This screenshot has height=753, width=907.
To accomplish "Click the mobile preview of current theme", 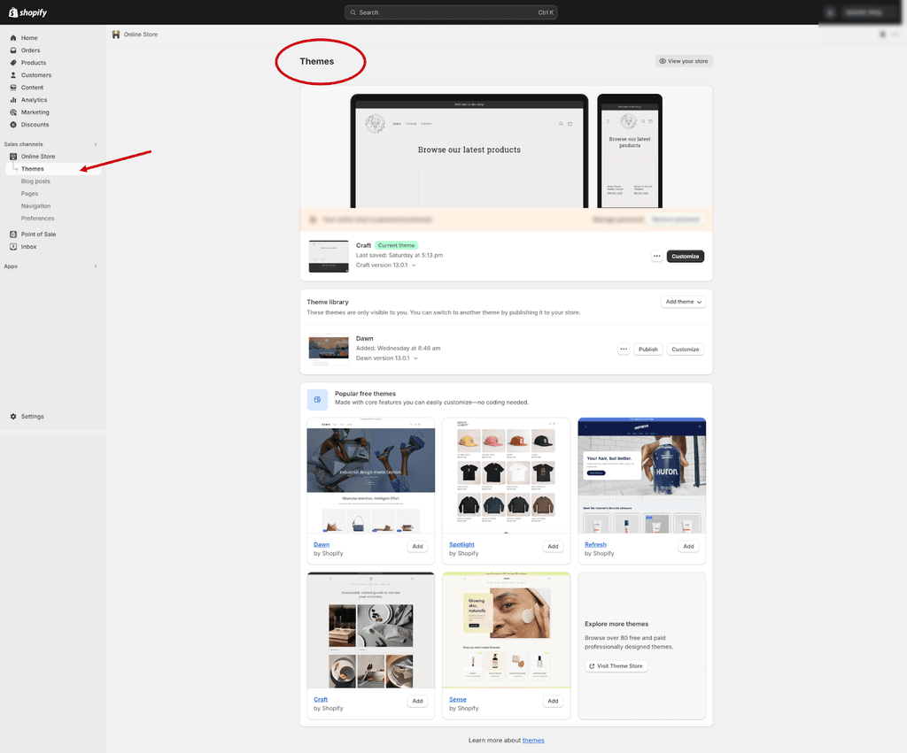I will point(630,151).
